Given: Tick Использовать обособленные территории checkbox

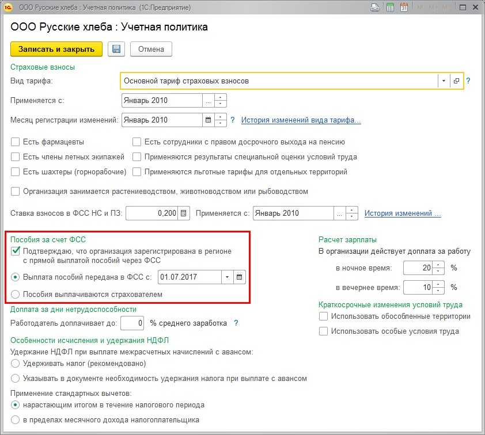Looking at the screenshot, I should pos(324,316).
